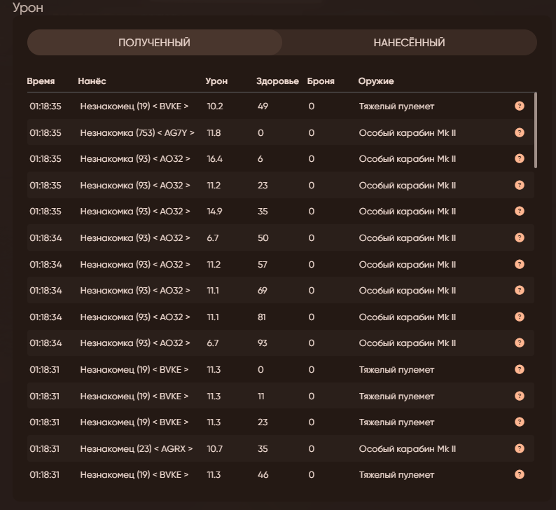Click the question icon in the AG7Y row

(x=520, y=132)
